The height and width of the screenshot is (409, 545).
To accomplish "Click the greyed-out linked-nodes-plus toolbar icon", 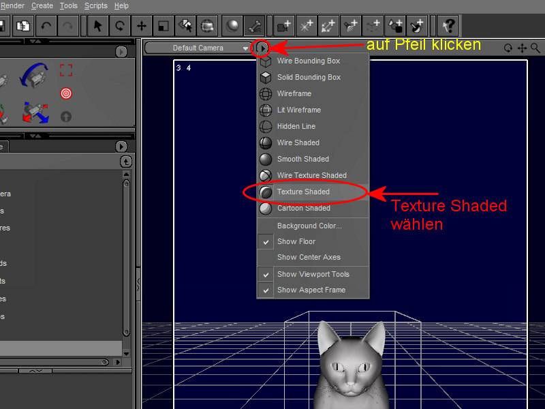I will click(x=373, y=26).
